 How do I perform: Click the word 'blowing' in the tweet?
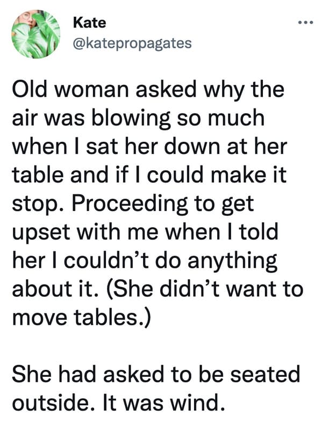point(131,120)
